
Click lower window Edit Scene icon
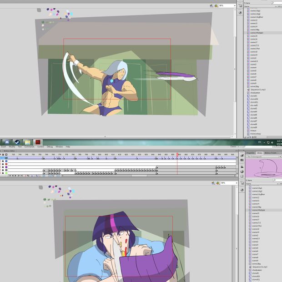(213, 183)
